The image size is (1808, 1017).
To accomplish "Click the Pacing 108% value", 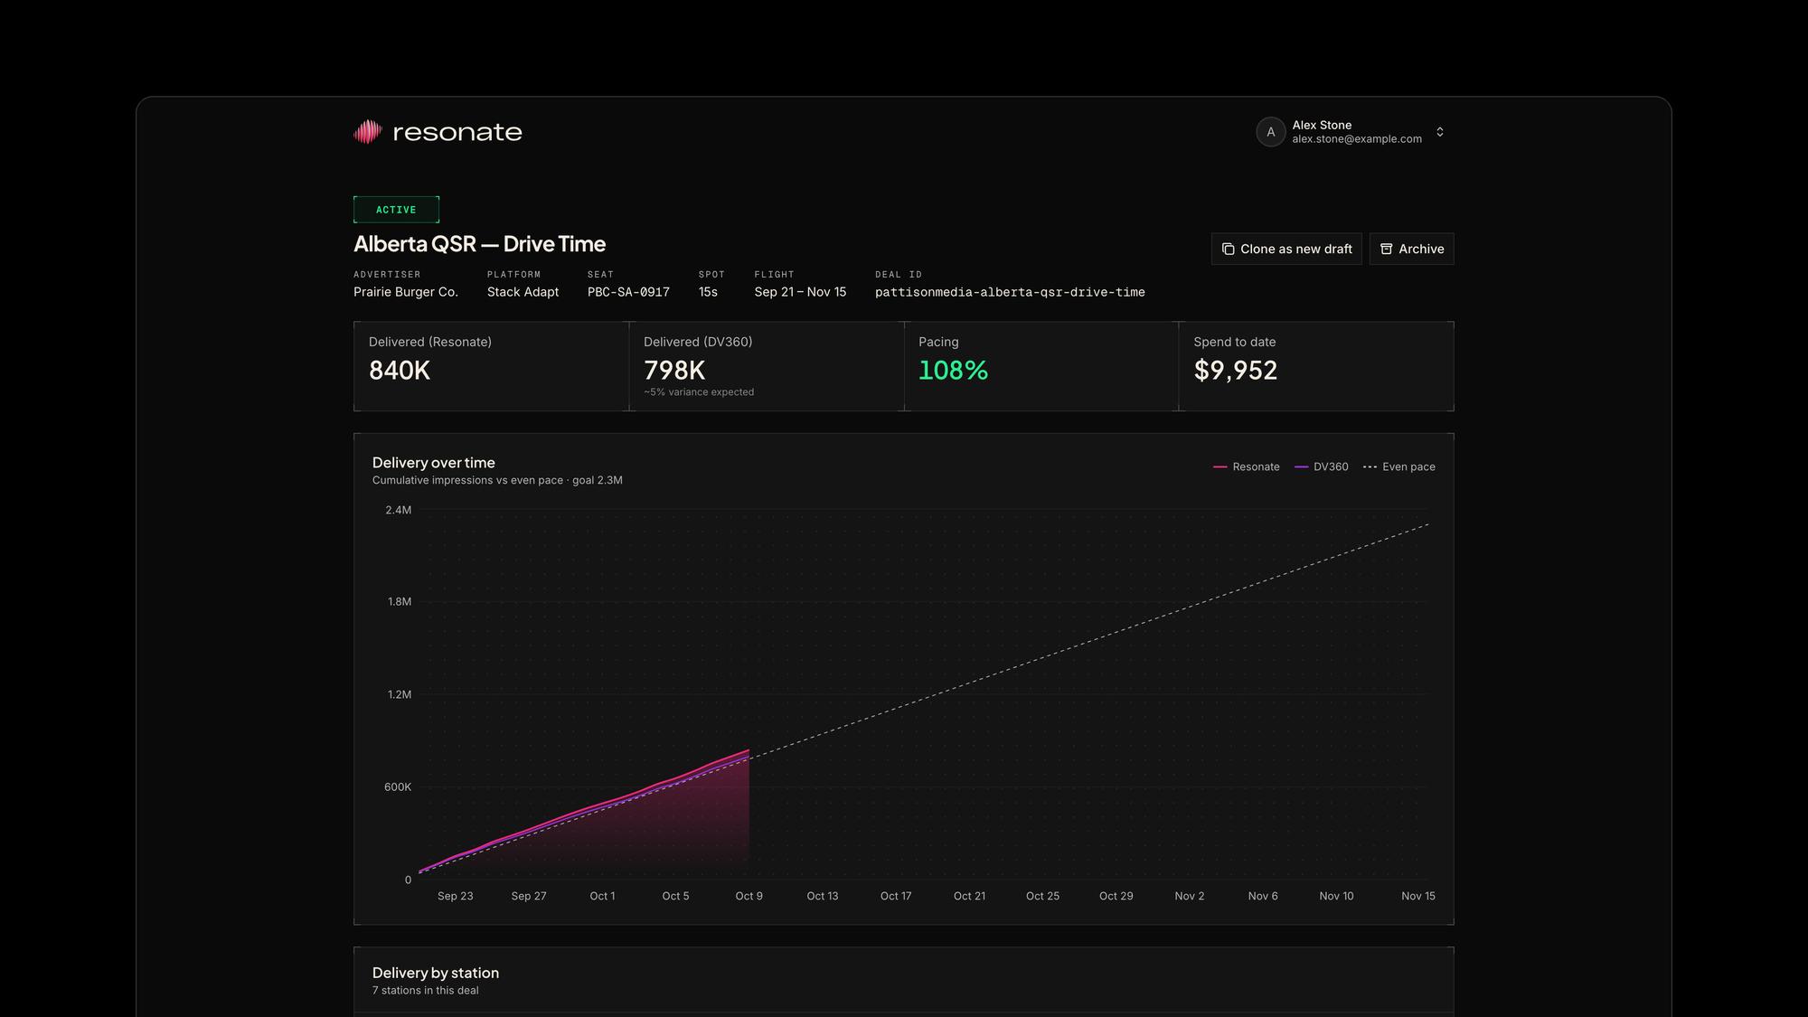I will [x=953, y=370].
